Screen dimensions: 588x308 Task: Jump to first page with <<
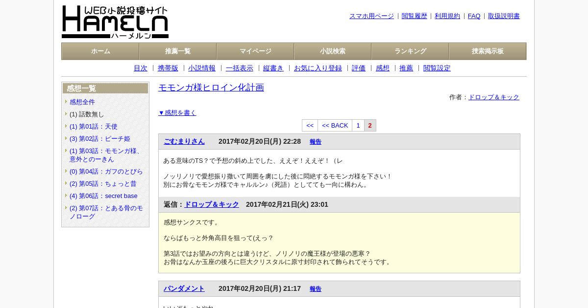click(310, 126)
